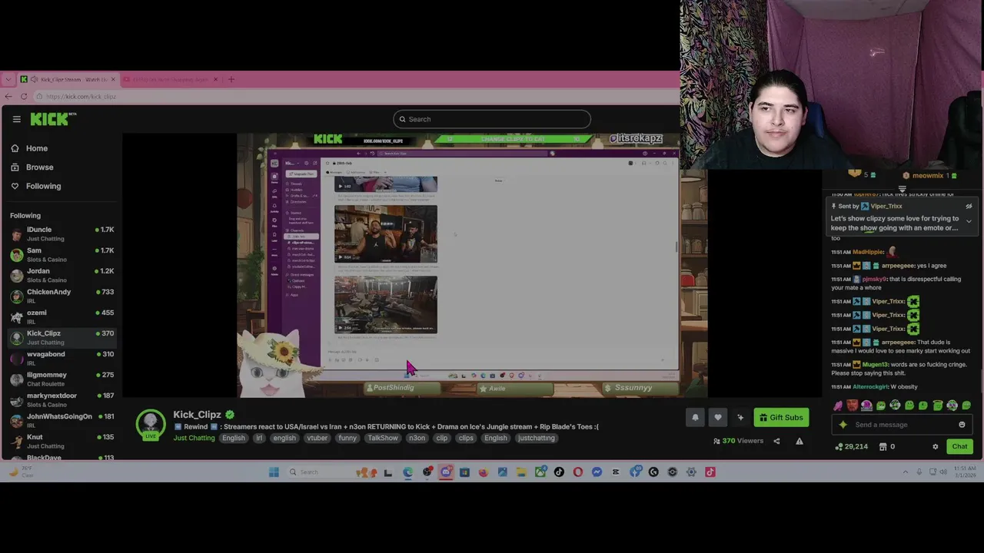984x553 pixels.
Task: Open wvagabond channel in Following list
Action: [x=61, y=358]
